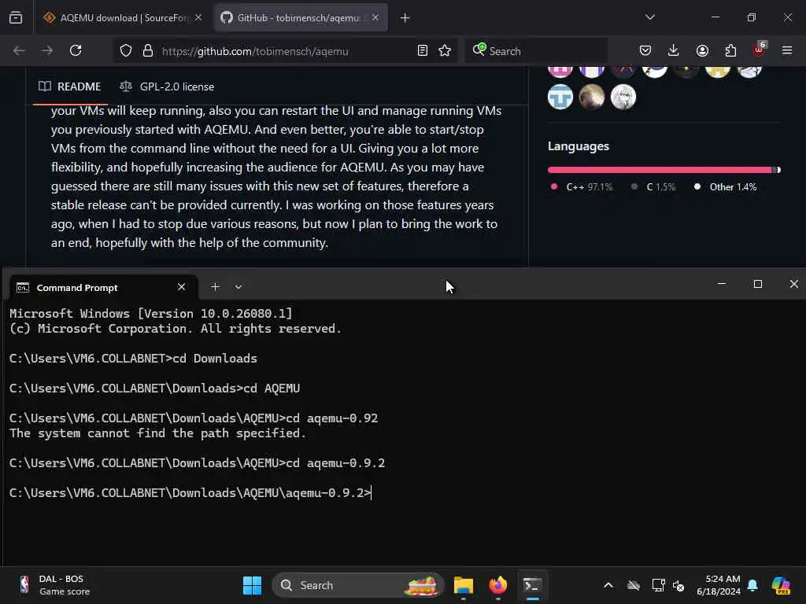The image size is (806, 604).
Task: Open Firefox application hamburger menu
Action: (x=787, y=50)
